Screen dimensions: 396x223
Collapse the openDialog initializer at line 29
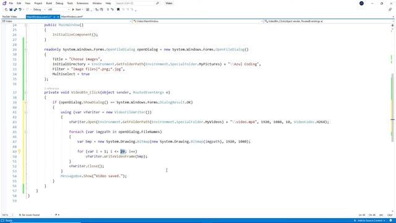pyautogui.click(x=26, y=50)
